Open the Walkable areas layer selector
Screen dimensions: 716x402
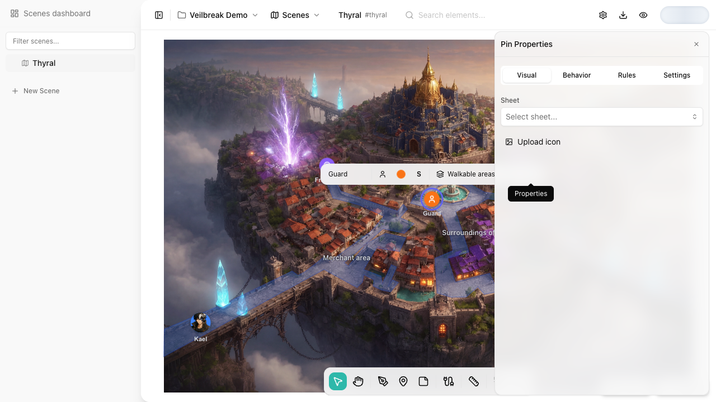tap(465, 174)
